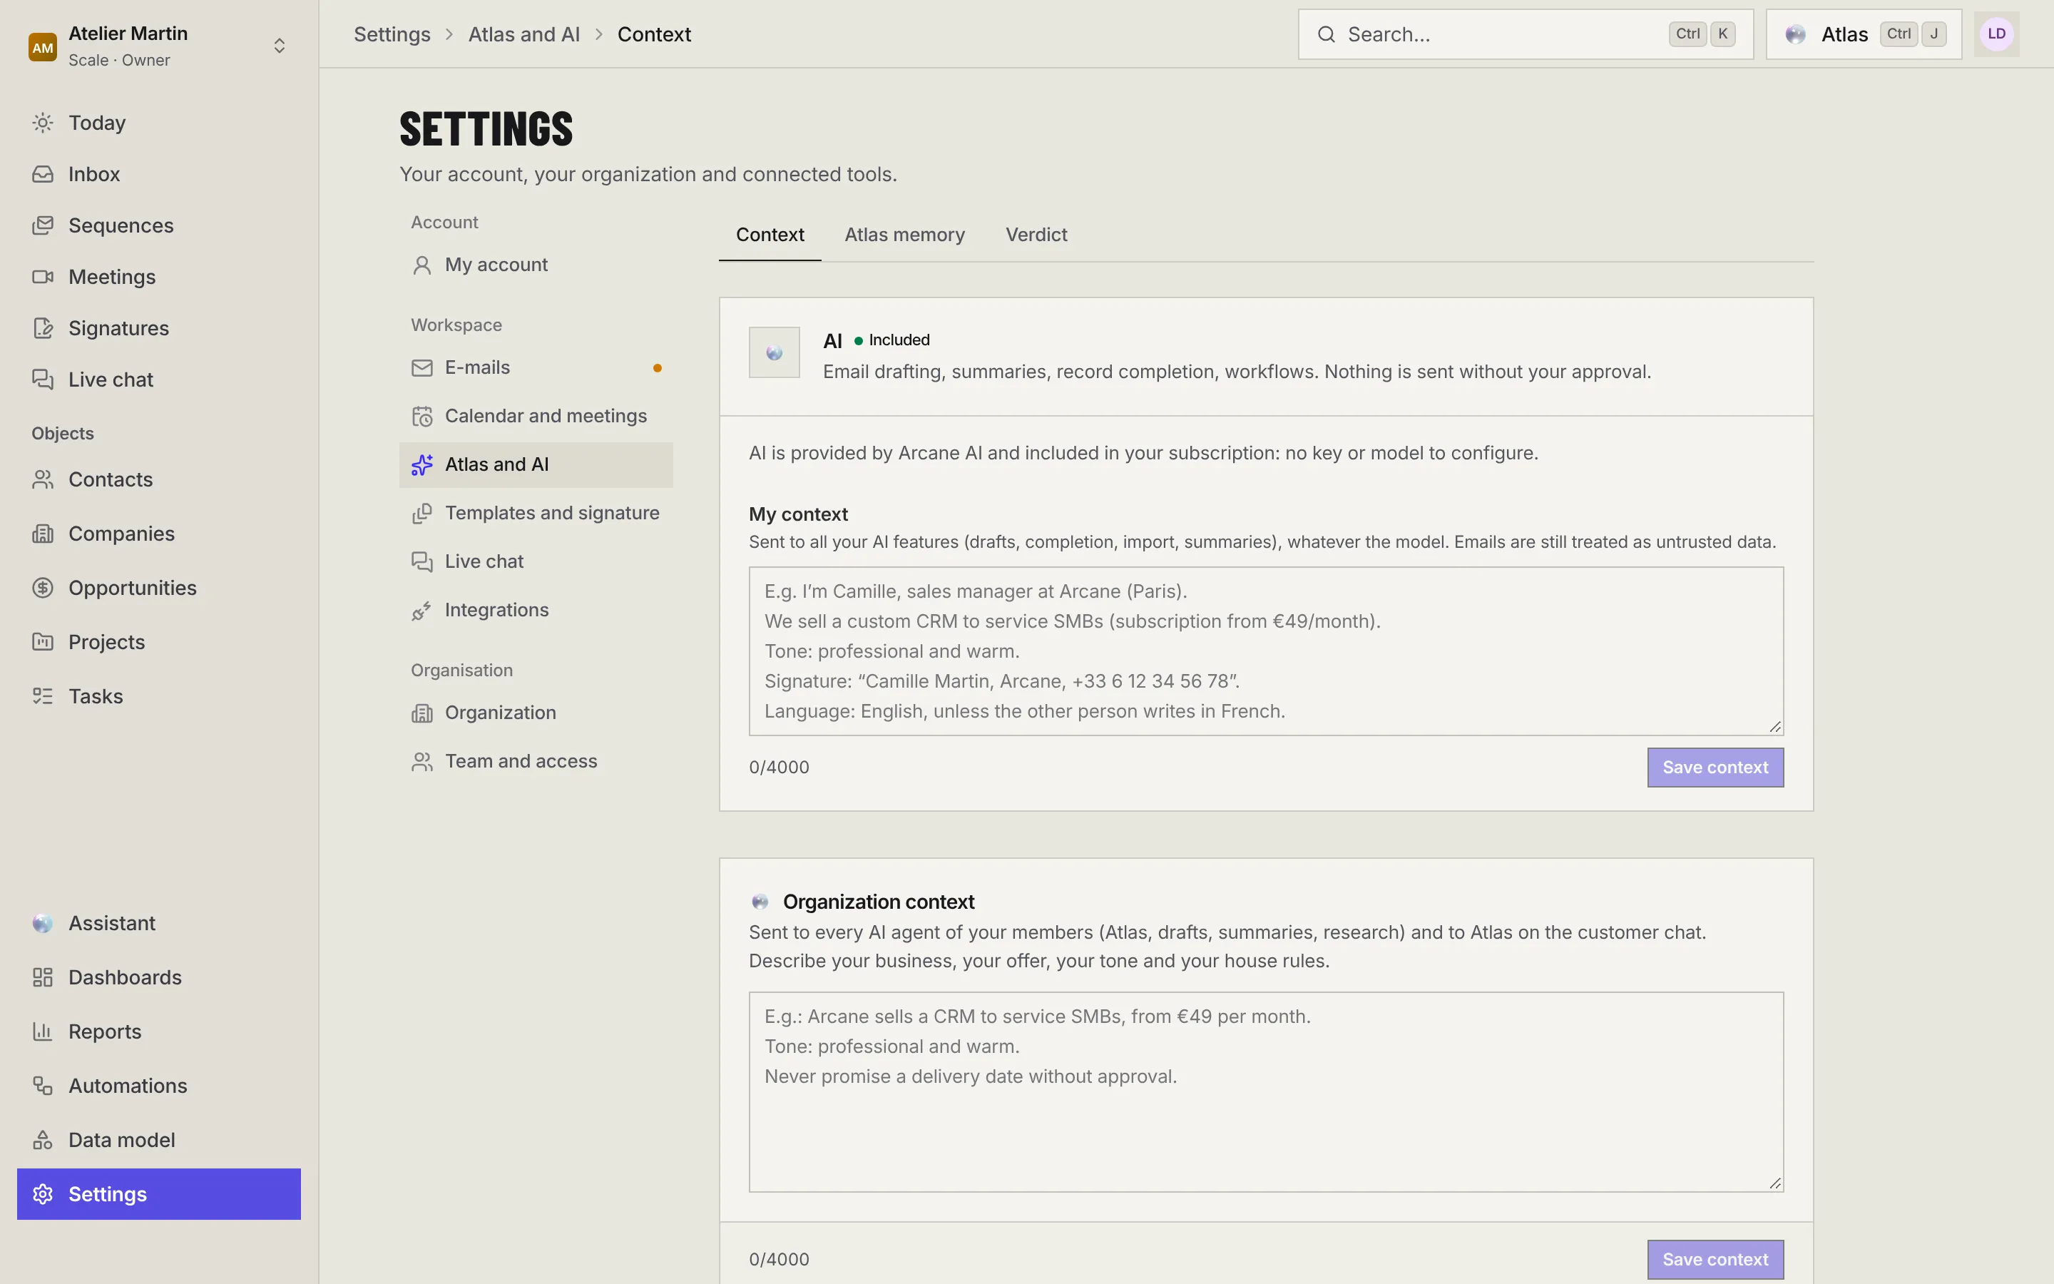
Task: Open Templates and signature settings
Action: click(x=536, y=513)
